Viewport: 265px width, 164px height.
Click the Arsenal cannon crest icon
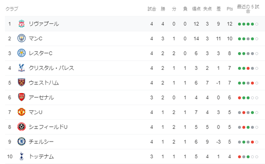22,97
